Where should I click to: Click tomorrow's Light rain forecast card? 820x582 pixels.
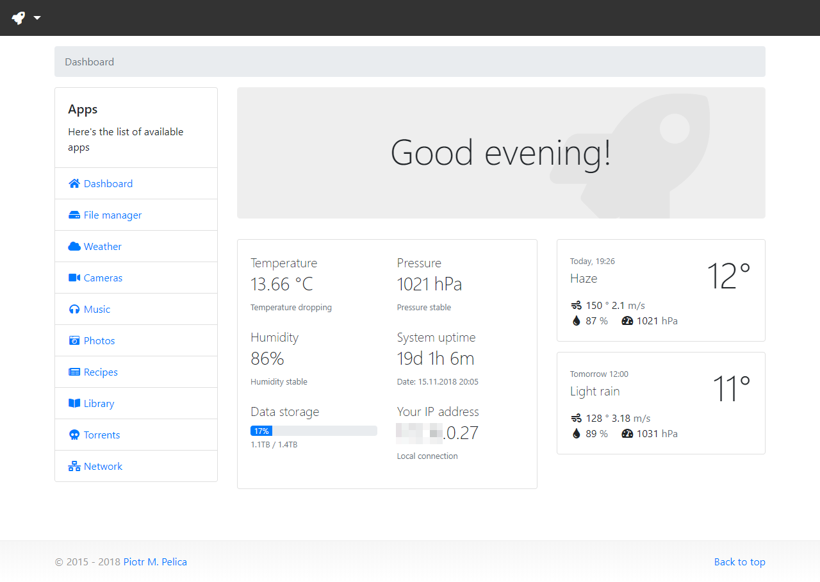tap(660, 403)
